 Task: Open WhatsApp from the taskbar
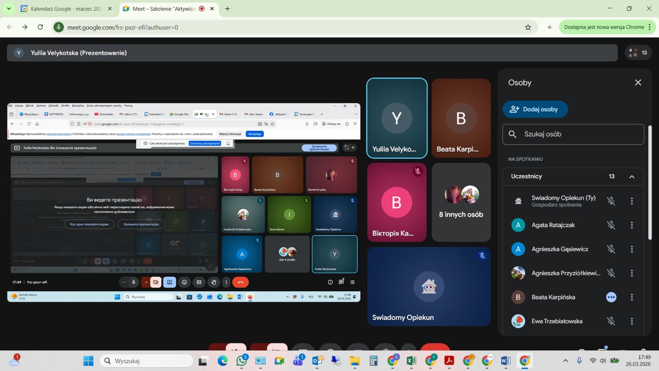click(x=242, y=361)
